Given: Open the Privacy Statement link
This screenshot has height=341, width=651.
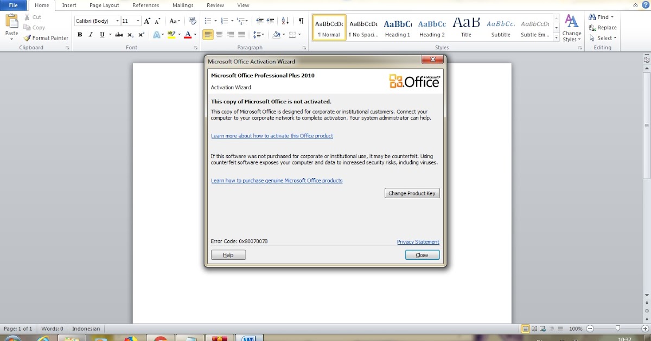Looking at the screenshot, I should pyautogui.click(x=418, y=242).
